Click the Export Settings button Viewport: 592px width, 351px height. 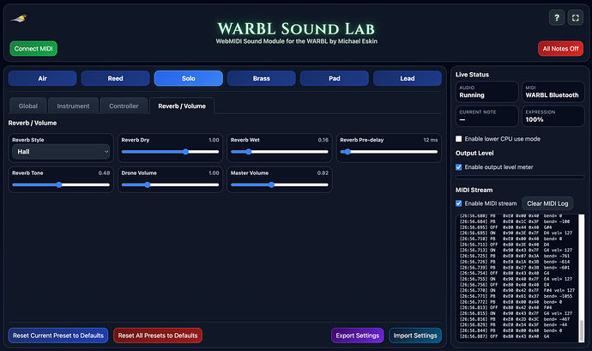(357, 336)
